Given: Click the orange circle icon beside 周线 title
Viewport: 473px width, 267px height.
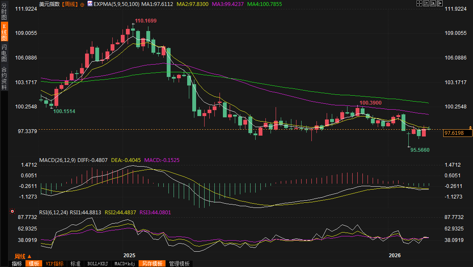Looking at the screenshot, I should (82, 4).
